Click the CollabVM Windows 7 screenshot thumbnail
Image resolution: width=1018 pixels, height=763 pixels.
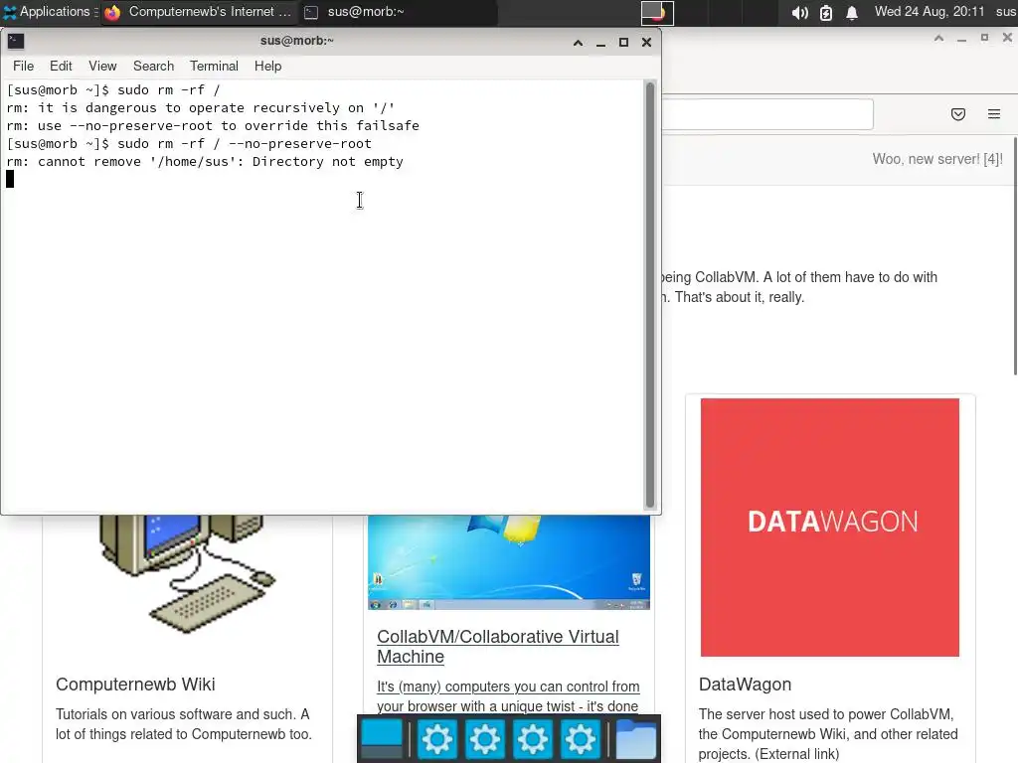click(x=508, y=562)
